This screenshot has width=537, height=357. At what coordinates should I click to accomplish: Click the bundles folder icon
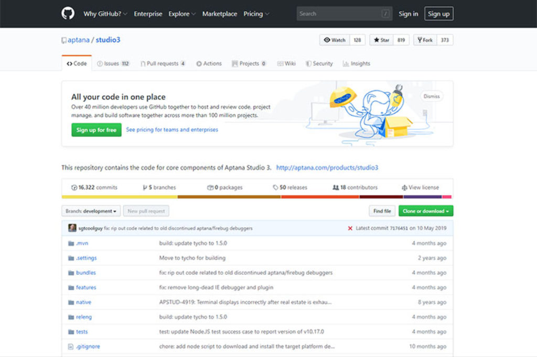tap(71, 273)
